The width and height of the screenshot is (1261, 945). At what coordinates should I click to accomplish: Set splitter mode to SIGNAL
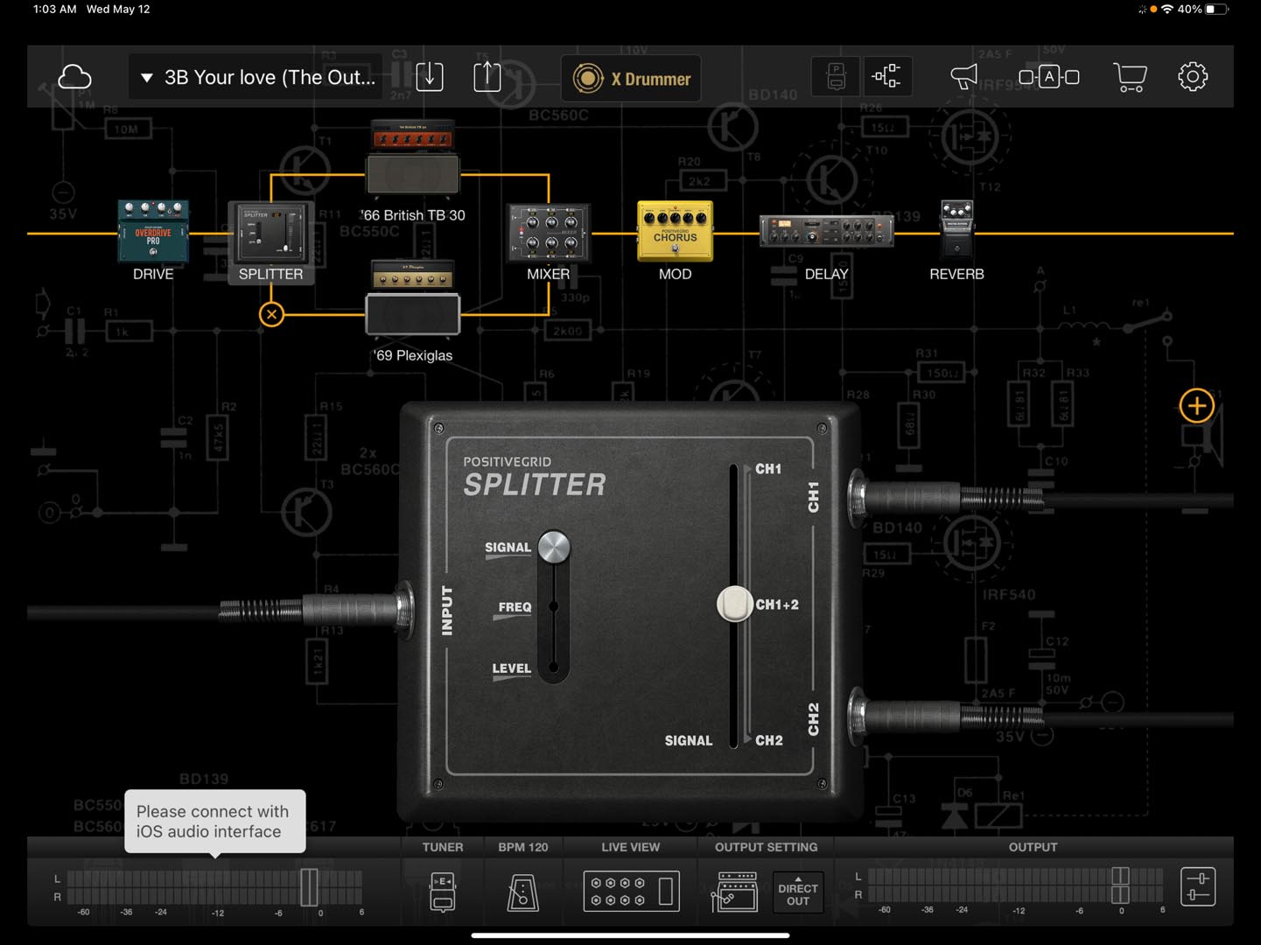(508, 548)
